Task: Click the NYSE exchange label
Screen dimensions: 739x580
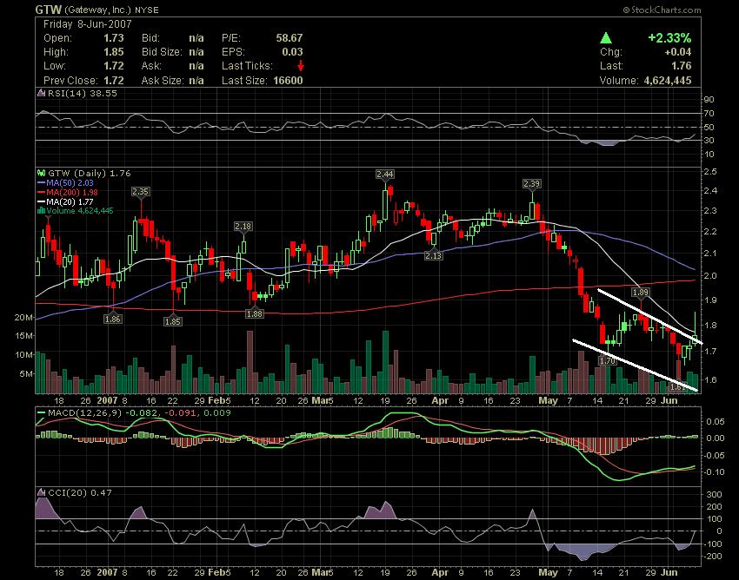Action: pyautogui.click(x=147, y=10)
